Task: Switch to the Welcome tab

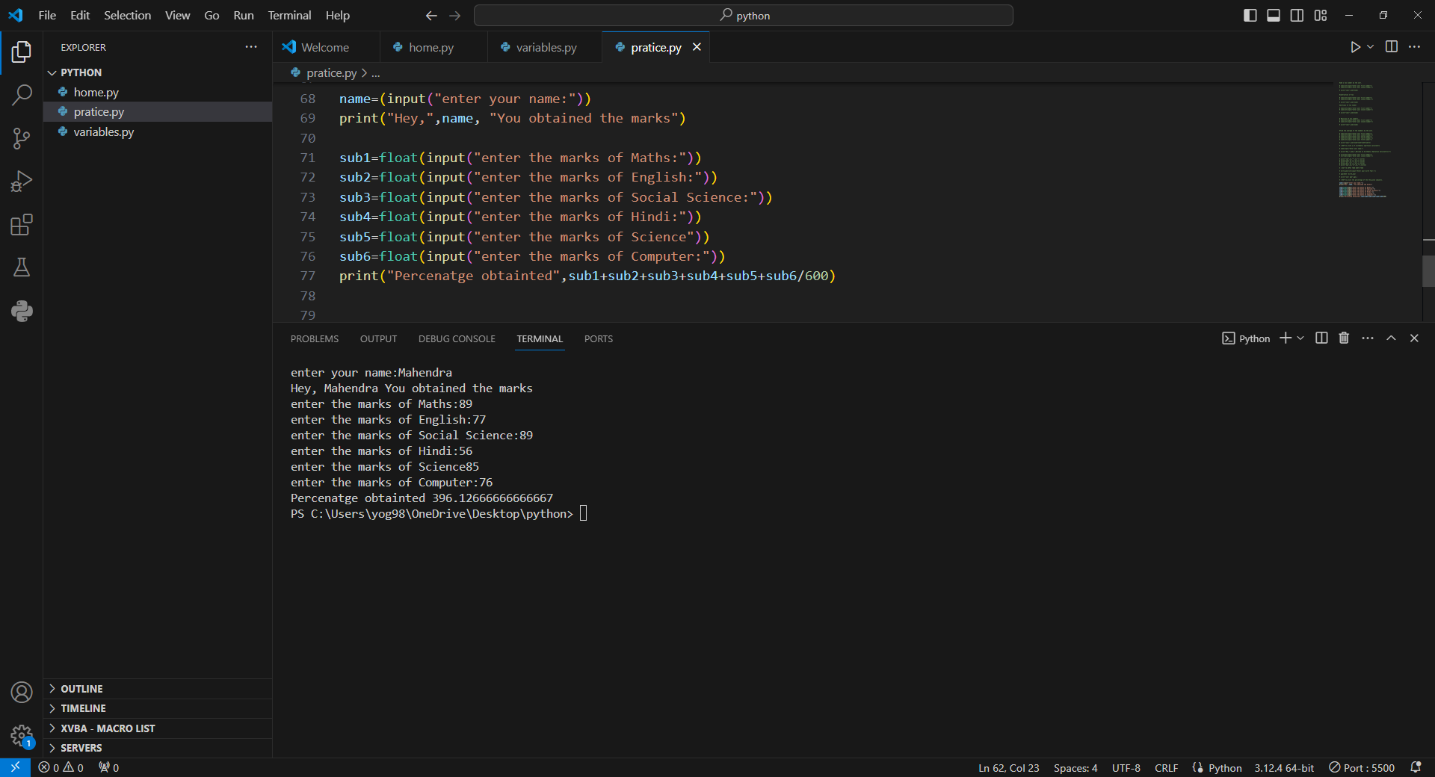Action: coord(326,47)
